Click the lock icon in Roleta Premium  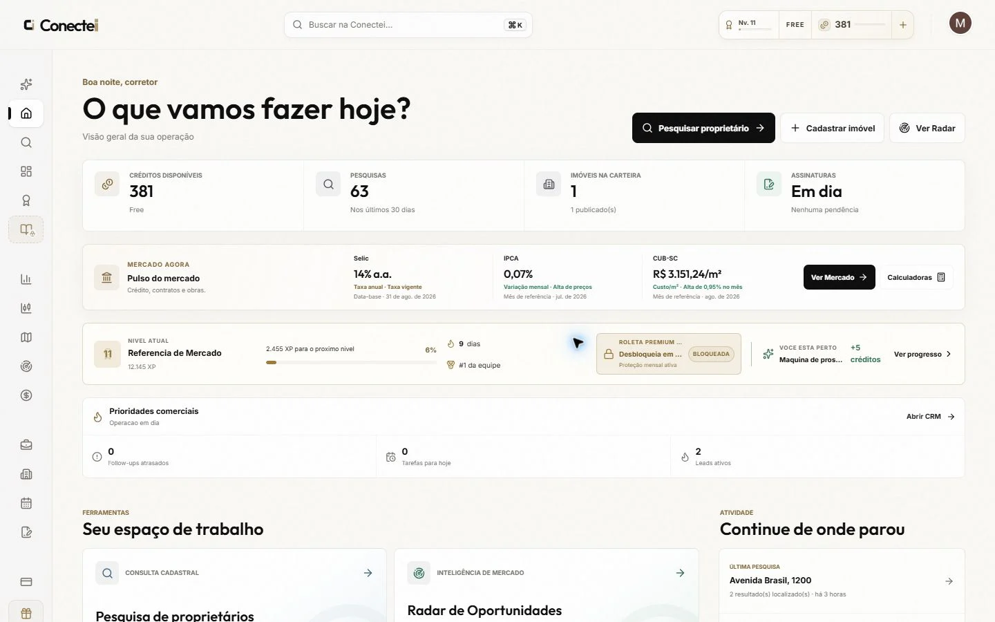[x=609, y=354]
